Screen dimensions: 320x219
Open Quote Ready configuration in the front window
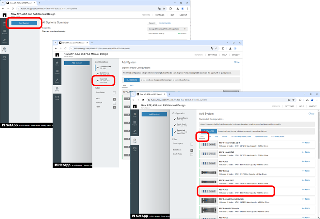pos(181,125)
